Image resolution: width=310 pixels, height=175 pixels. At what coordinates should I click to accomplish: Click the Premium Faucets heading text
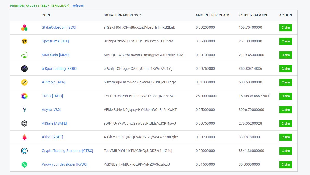(40, 6)
